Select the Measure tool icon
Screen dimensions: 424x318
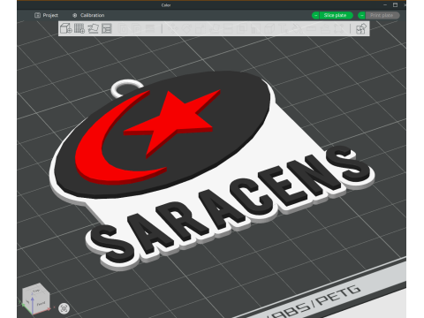click(x=311, y=29)
